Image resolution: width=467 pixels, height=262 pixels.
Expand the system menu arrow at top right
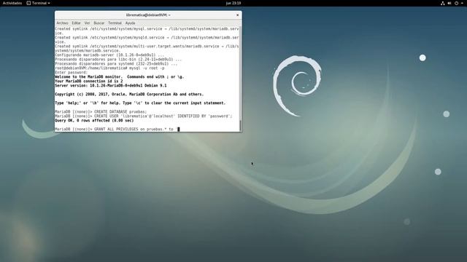462,3
